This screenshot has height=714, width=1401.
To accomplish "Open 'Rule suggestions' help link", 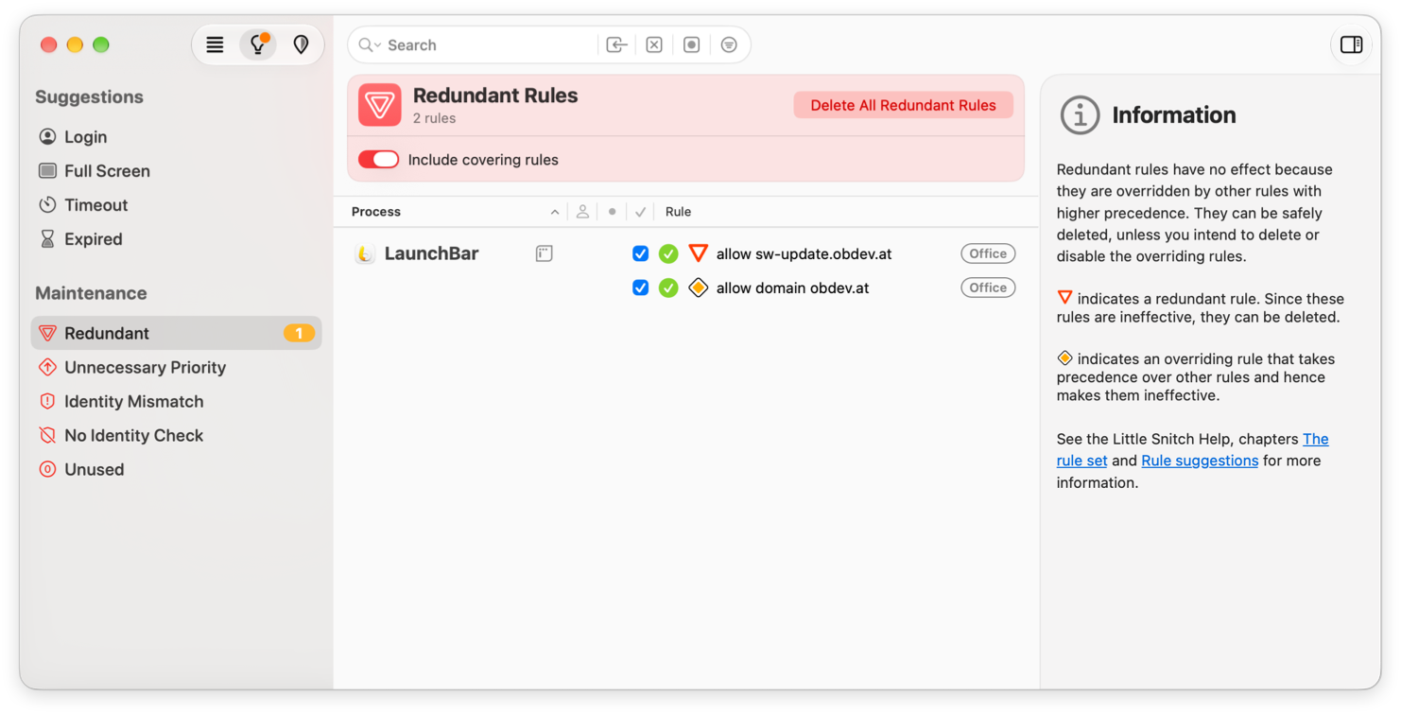I will [1200, 461].
